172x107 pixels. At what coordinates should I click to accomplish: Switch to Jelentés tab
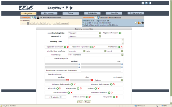[x=114, y=13]
